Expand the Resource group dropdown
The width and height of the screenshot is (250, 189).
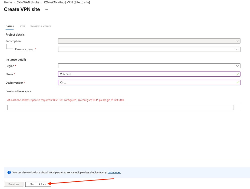click(149, 49)
